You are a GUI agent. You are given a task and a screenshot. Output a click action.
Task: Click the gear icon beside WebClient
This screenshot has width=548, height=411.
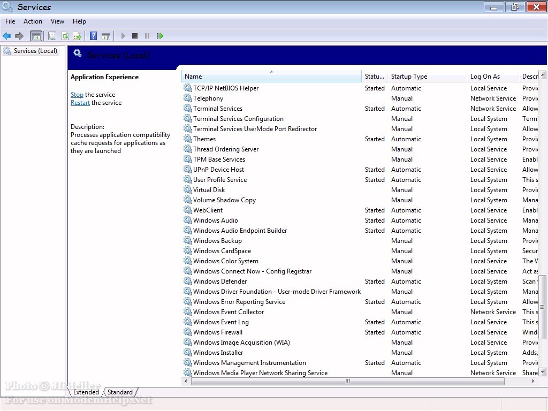tap(188, 210)
